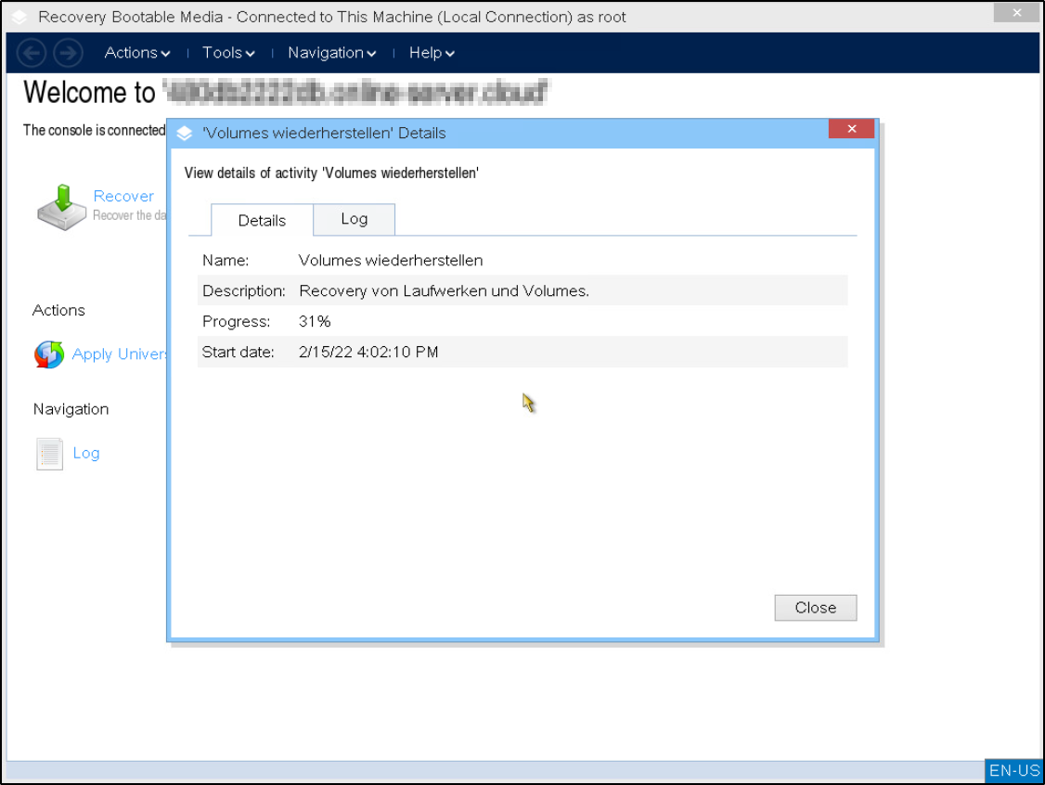Click the Log document icon under Navigation
The height and width of the screenshot is (785, 1045).
click(x=49, y=454)
